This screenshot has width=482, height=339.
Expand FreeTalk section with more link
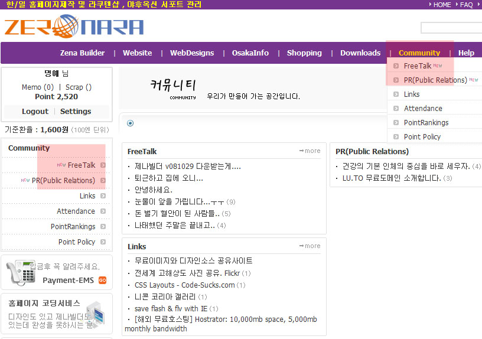pyautogui.click(x=310, y=151)
